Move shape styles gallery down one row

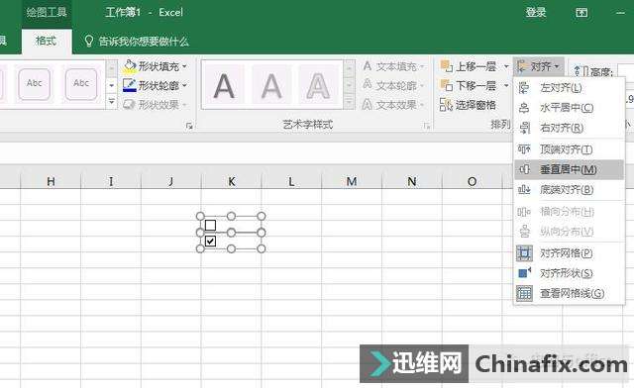click(x=112, y=85)
